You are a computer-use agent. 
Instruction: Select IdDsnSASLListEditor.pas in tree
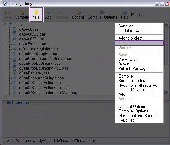click(x=40, y=83)
